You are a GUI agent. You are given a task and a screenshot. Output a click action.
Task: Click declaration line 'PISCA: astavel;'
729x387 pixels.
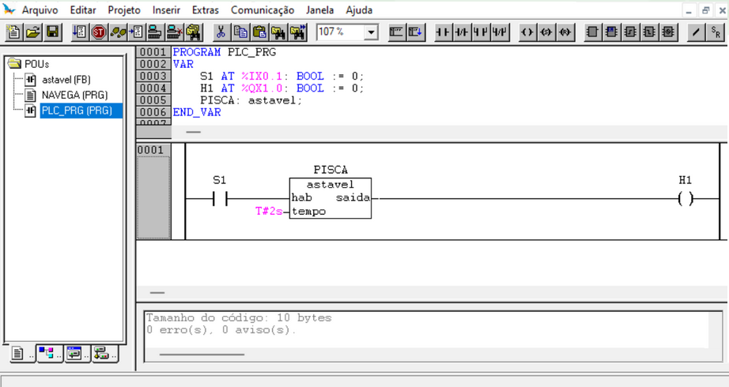coord(251,100)
